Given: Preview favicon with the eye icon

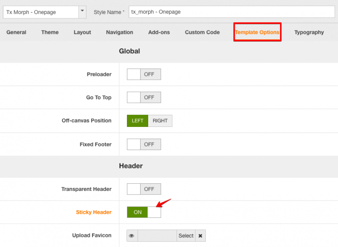Looking at the screenshot, I should tap(132, 236).
